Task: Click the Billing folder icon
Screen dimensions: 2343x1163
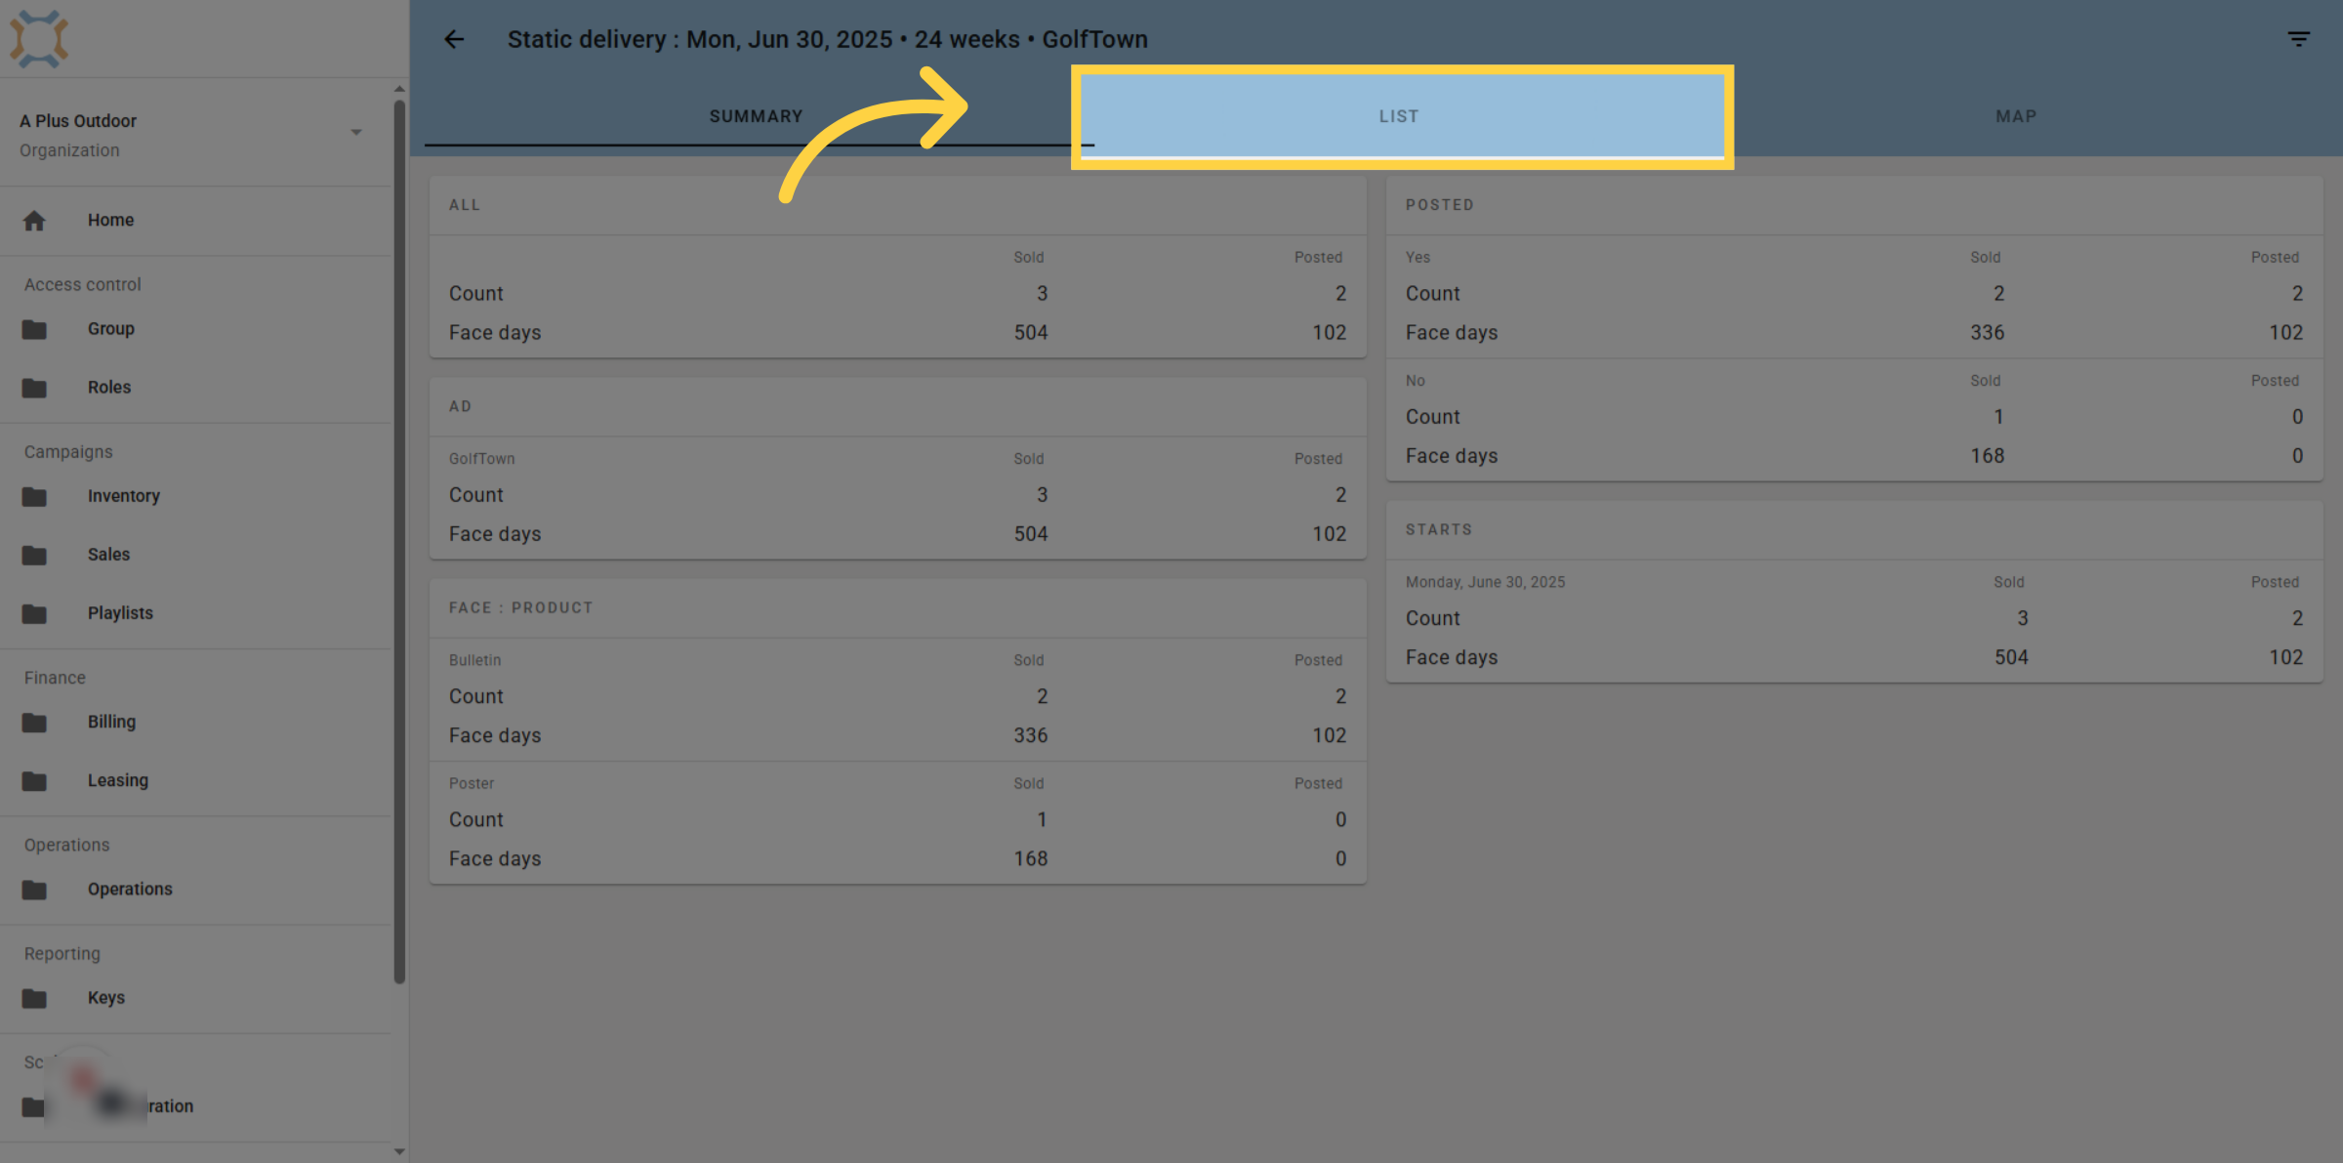Action: click(x=34, y=723)
